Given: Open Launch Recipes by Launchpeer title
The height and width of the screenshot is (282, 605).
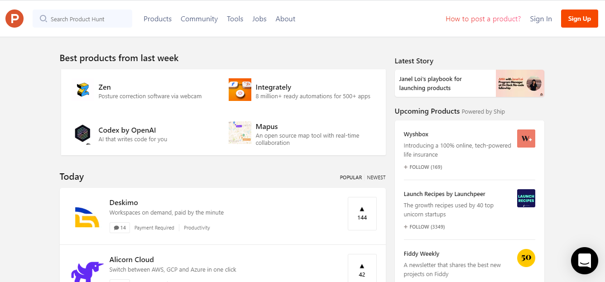Looking at the screenshot, I should 445,194.
